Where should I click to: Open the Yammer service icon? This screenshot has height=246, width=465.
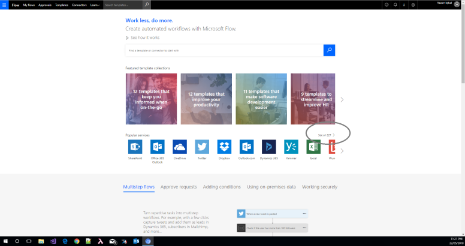[291, 147]
